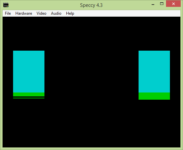This screenshot has width=183, height=150.
Task: Click black area directly above the left cyan rectangle
Action: click(29, 34)
